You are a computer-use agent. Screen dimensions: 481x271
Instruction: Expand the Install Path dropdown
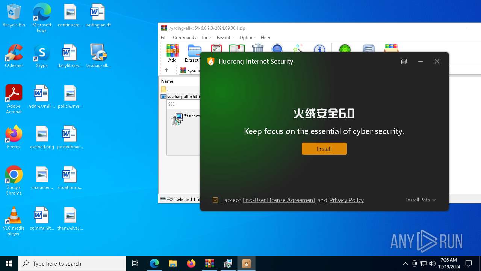(421, 200)
